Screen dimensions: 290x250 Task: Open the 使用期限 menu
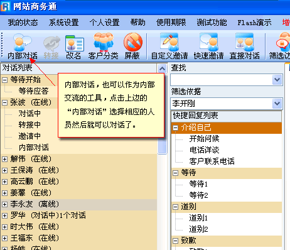[171, 23]
